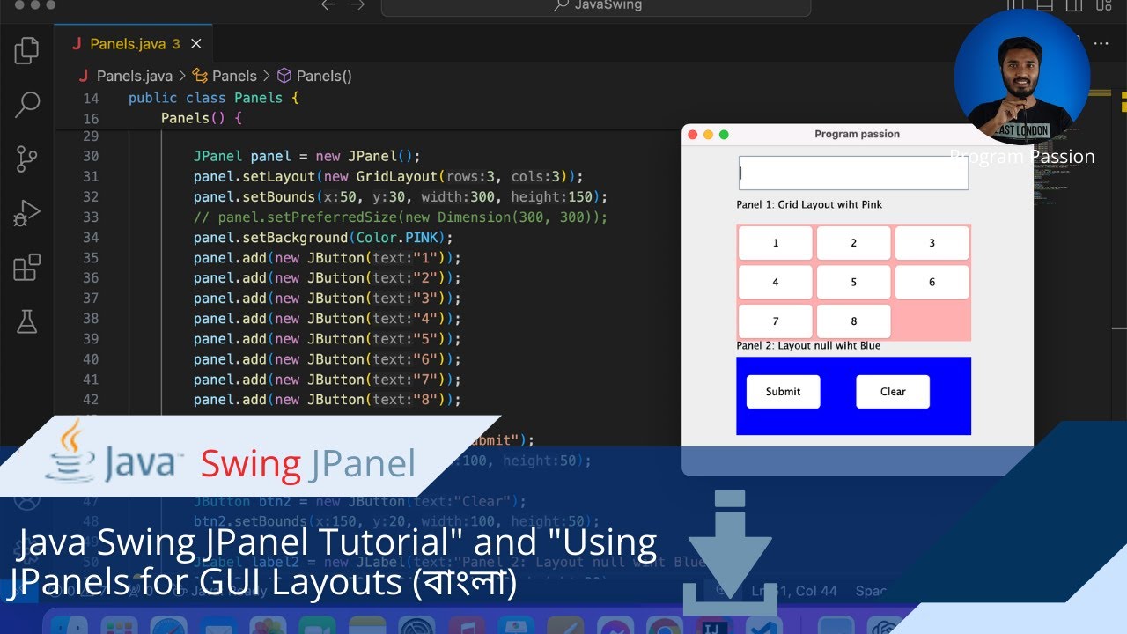This screenshot has width=1127, height=634.
Task: Click code line adding JButton "8"
Action: point(328,399)
